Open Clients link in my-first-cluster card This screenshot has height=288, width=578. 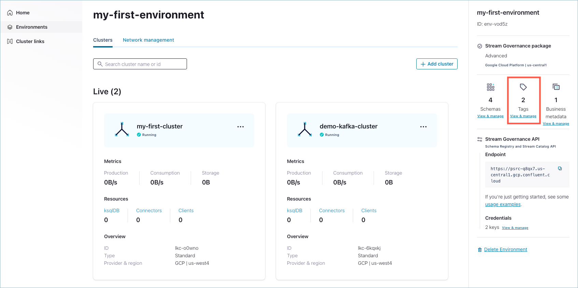pos(186,210)
